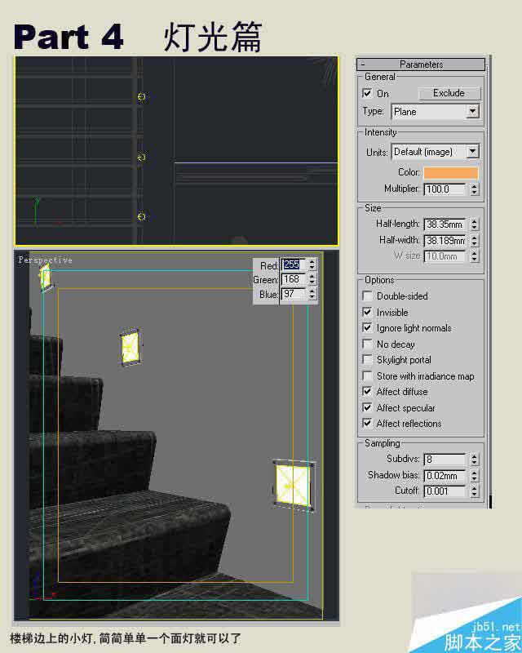Toggle the Affect specular checkbox
The image size is (522, 653).
[x=367, y=407]
